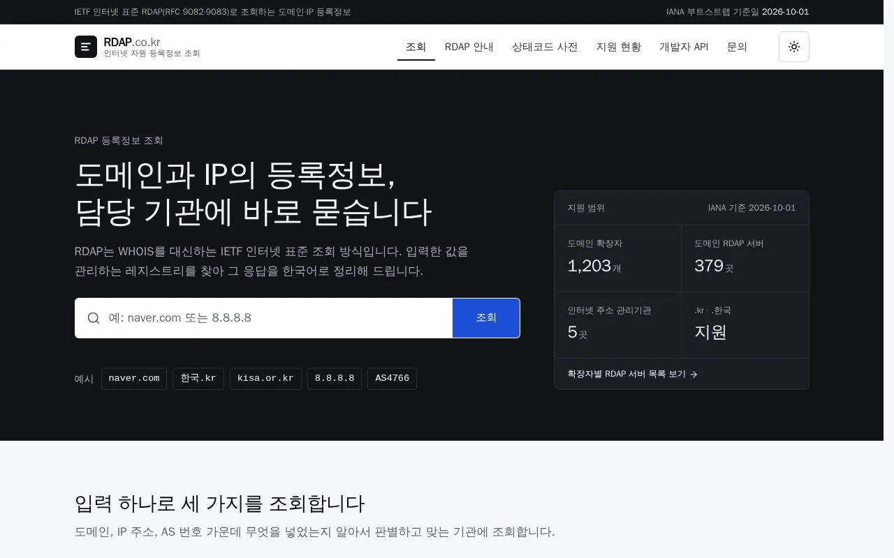The image size is (894, 558).
Task: Click the blue 조회 search button
Action: [x=486, y=318]
